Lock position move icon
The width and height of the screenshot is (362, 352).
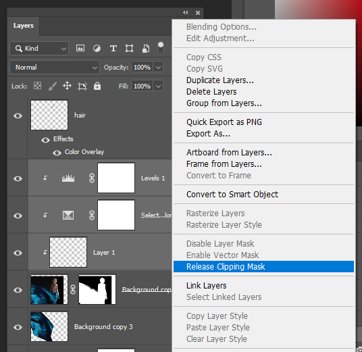[67, 86]
